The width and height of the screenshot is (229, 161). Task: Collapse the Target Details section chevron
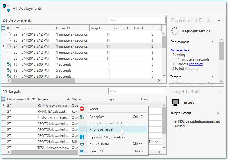[x=218, y=113]
